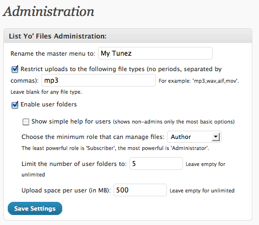Screen dimensions: 259x225
Task: Open the minimum role Author dropdown
Action: [194, 137]
